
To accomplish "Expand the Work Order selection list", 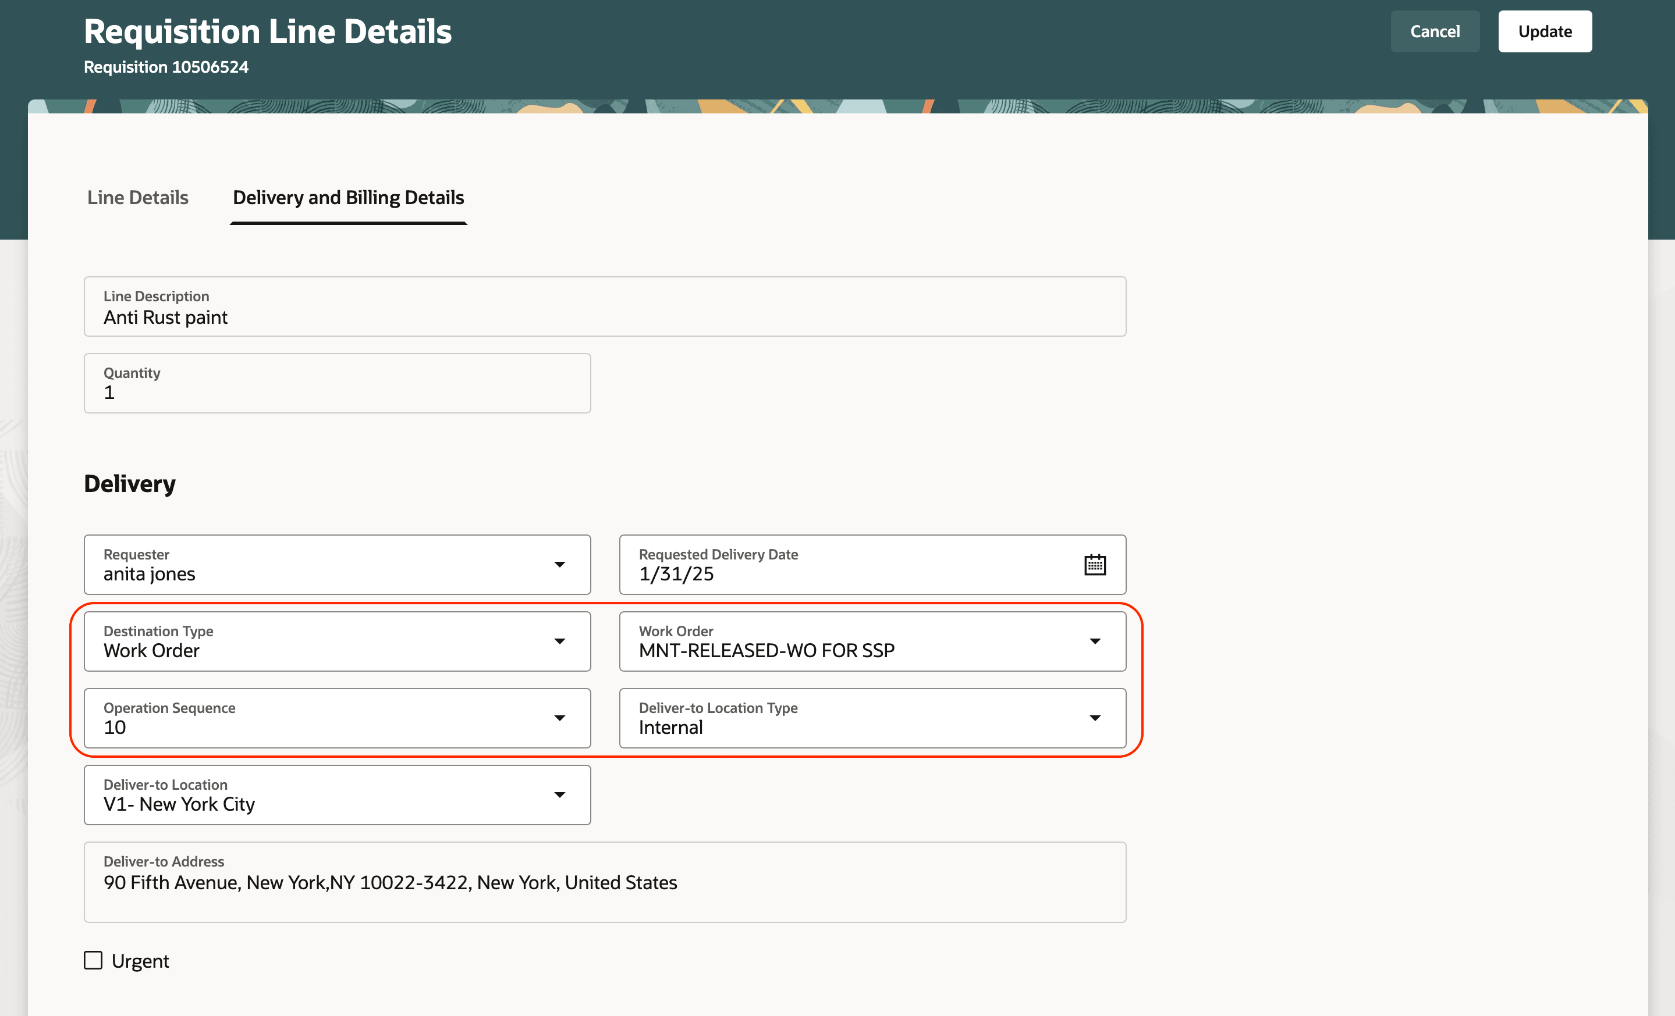I will [1095, 640].
